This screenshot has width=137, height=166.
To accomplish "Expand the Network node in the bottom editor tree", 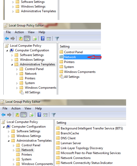I will point(13,150).
